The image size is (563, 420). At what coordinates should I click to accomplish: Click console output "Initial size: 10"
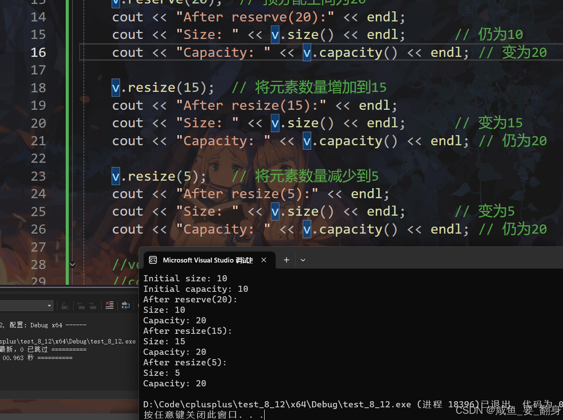pos(185,278)
